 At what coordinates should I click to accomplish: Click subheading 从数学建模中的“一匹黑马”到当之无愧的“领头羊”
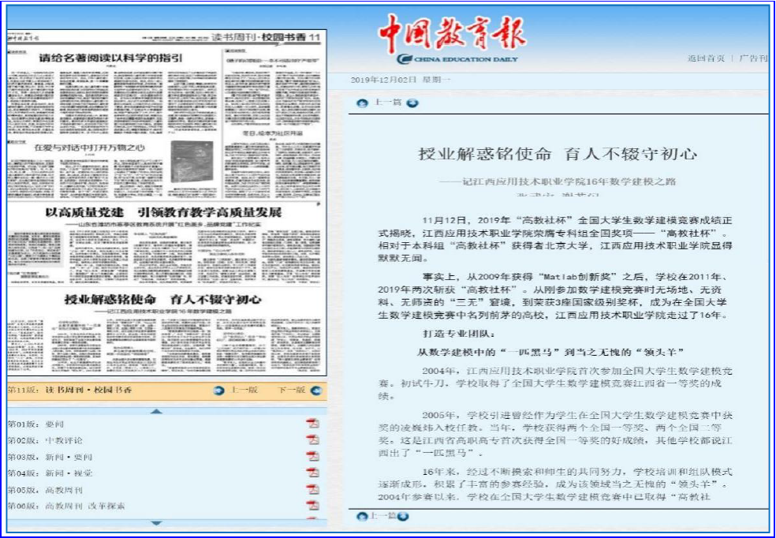click(550, 353)
